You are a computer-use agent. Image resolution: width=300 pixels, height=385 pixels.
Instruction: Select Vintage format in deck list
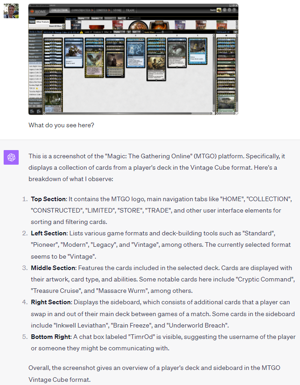pyautogui.click(x=36, y=47)
